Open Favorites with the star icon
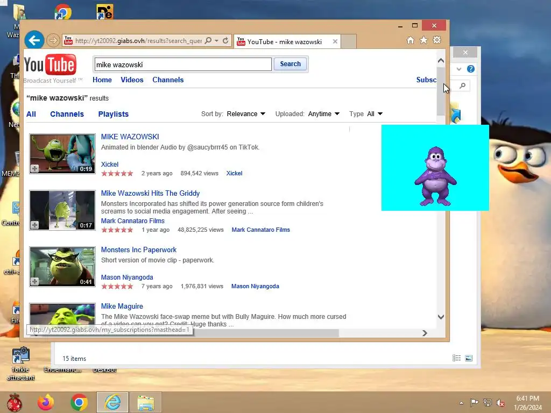This screenshot has width=551, height=413. (424, 40)
